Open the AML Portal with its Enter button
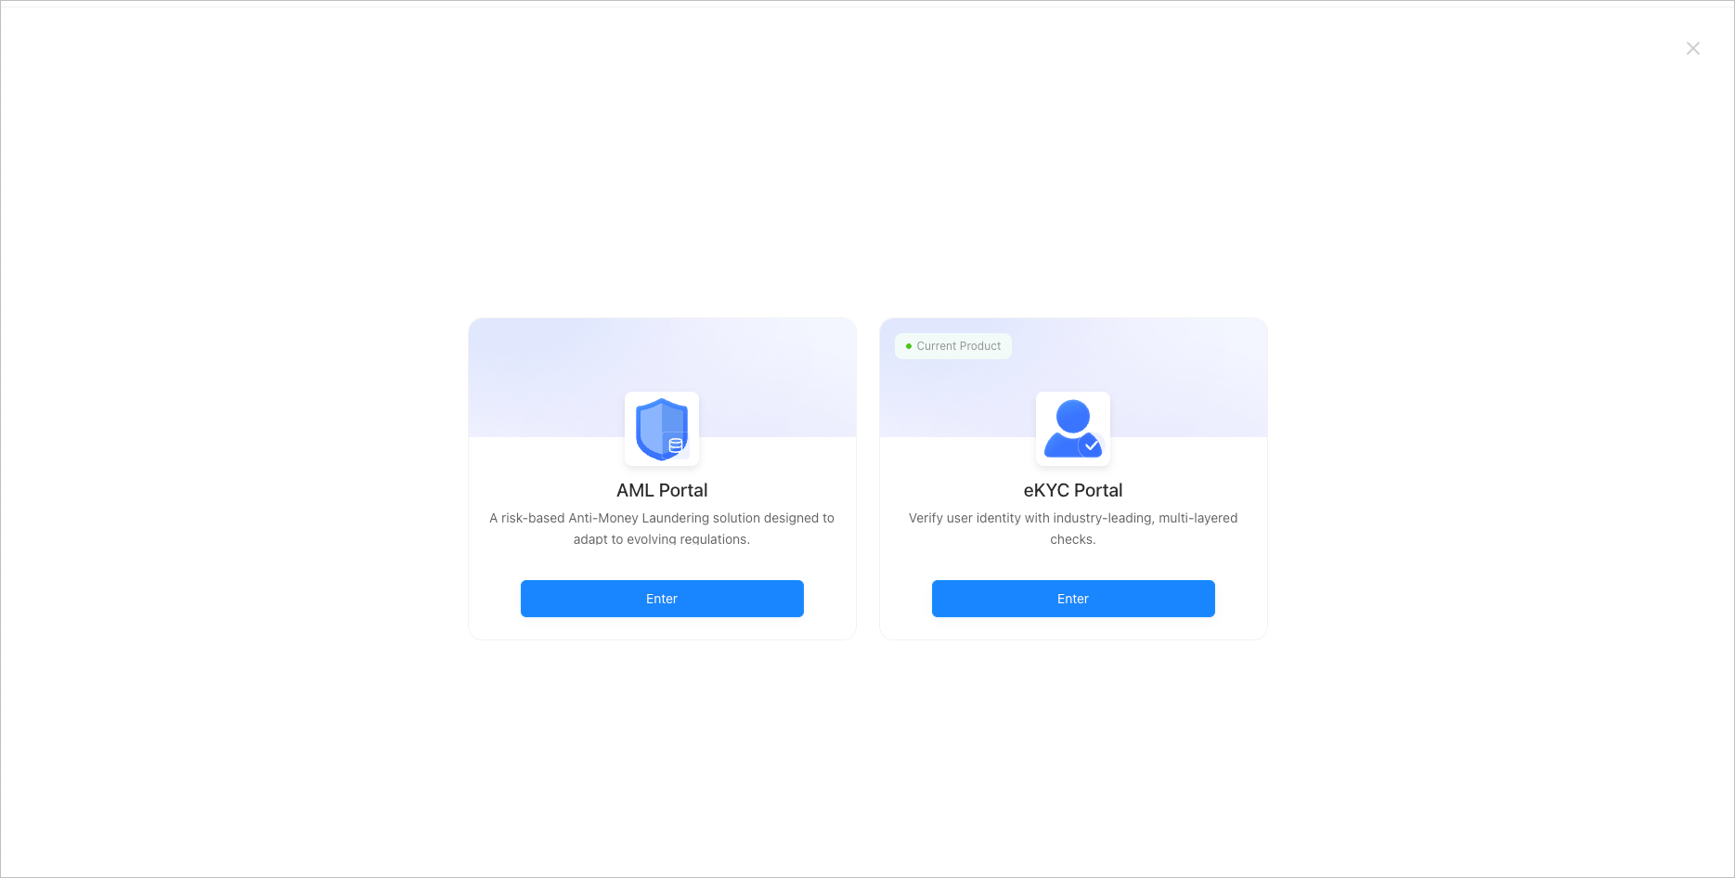 [x=662, y=599]
